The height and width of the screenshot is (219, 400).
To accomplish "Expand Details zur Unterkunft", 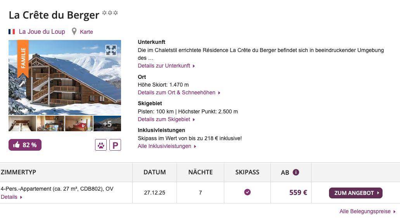I will [x=166, y=66].
